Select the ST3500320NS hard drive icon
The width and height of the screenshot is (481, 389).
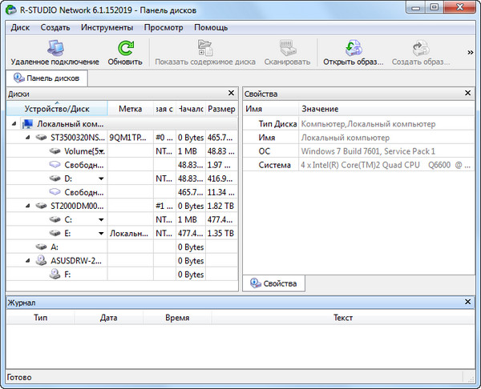(x=41, y=138)
